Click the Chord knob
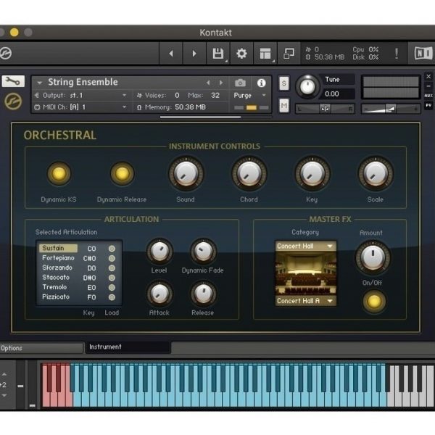 [x=249, y=174]
